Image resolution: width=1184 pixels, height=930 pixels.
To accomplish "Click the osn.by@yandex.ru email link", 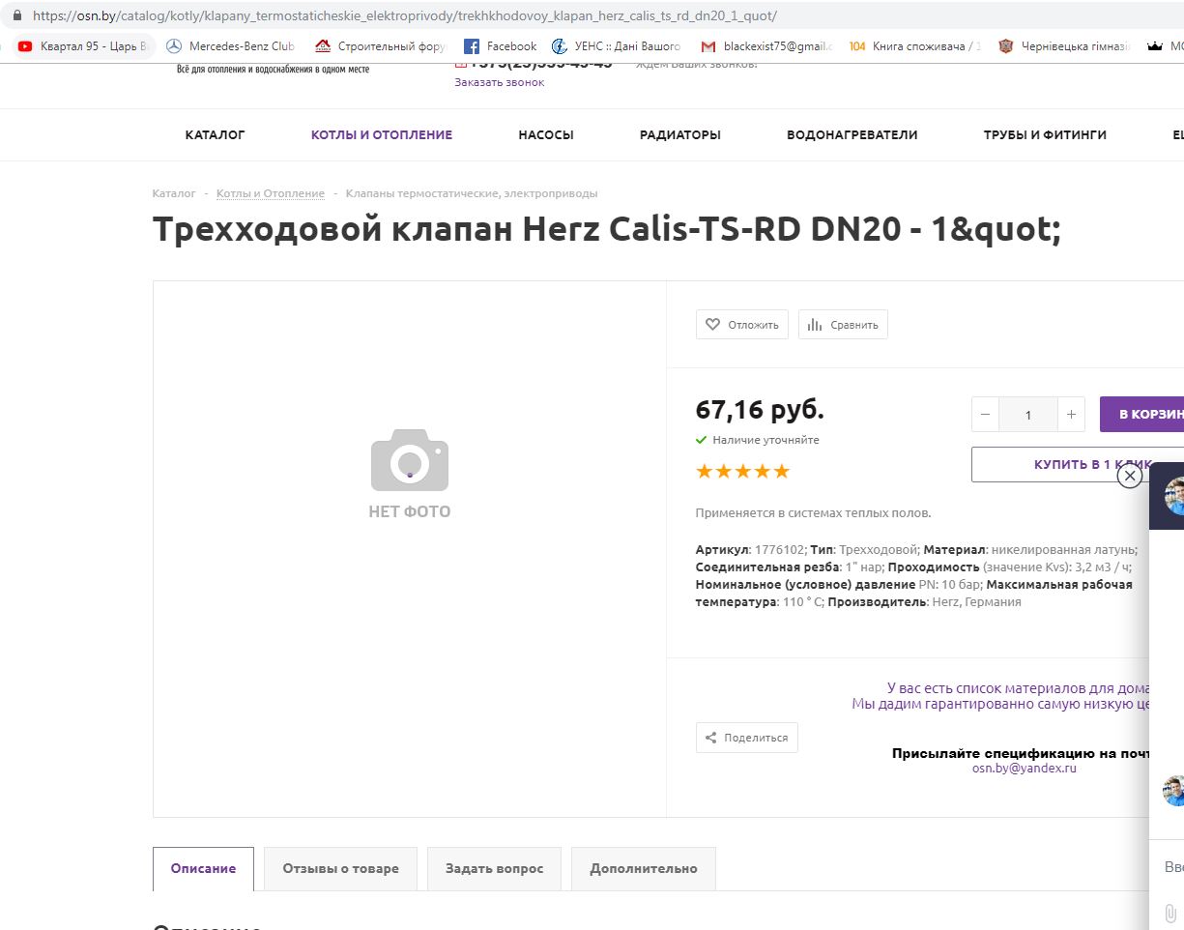I will [x=1025, y=768].
